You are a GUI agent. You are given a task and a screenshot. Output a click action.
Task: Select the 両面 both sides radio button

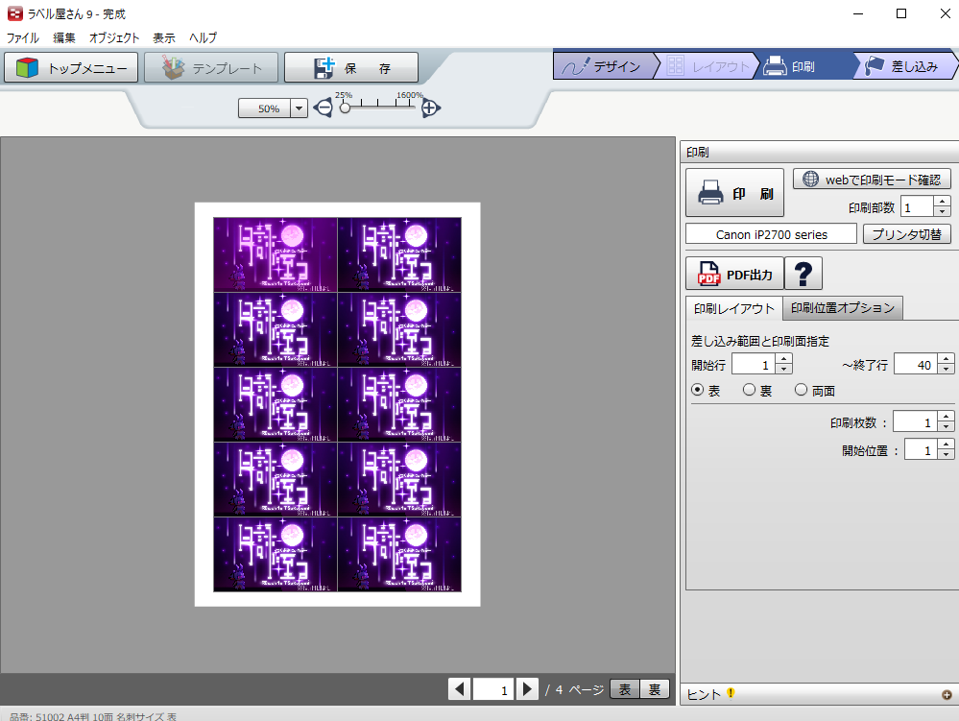[802, 390]
